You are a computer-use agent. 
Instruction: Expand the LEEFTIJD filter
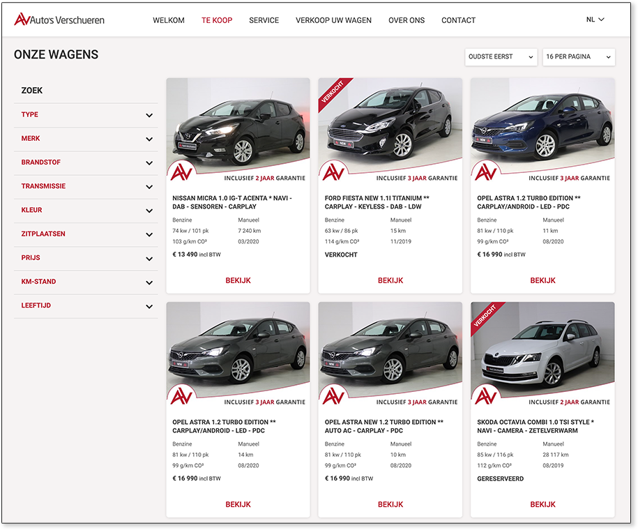click(x=86, y=306)
